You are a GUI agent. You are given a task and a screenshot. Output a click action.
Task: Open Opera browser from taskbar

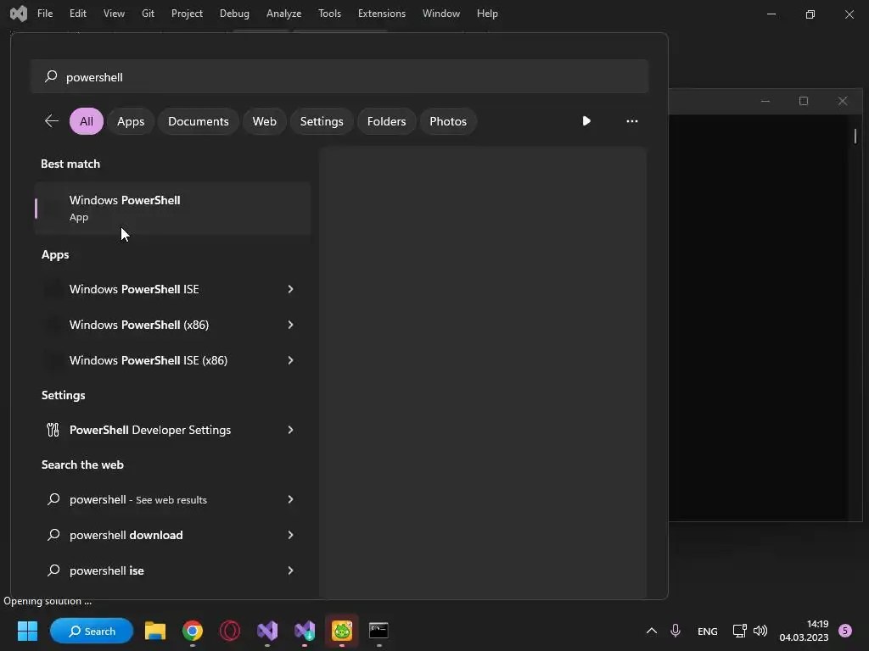pos(229,631)
